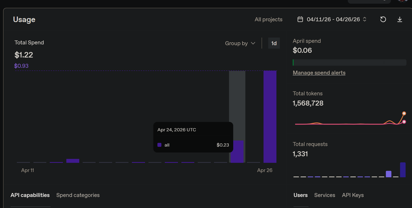This screenshot has height=208, width=412.
Task: Click the refresh usage data icon
Action: (383, 19)
